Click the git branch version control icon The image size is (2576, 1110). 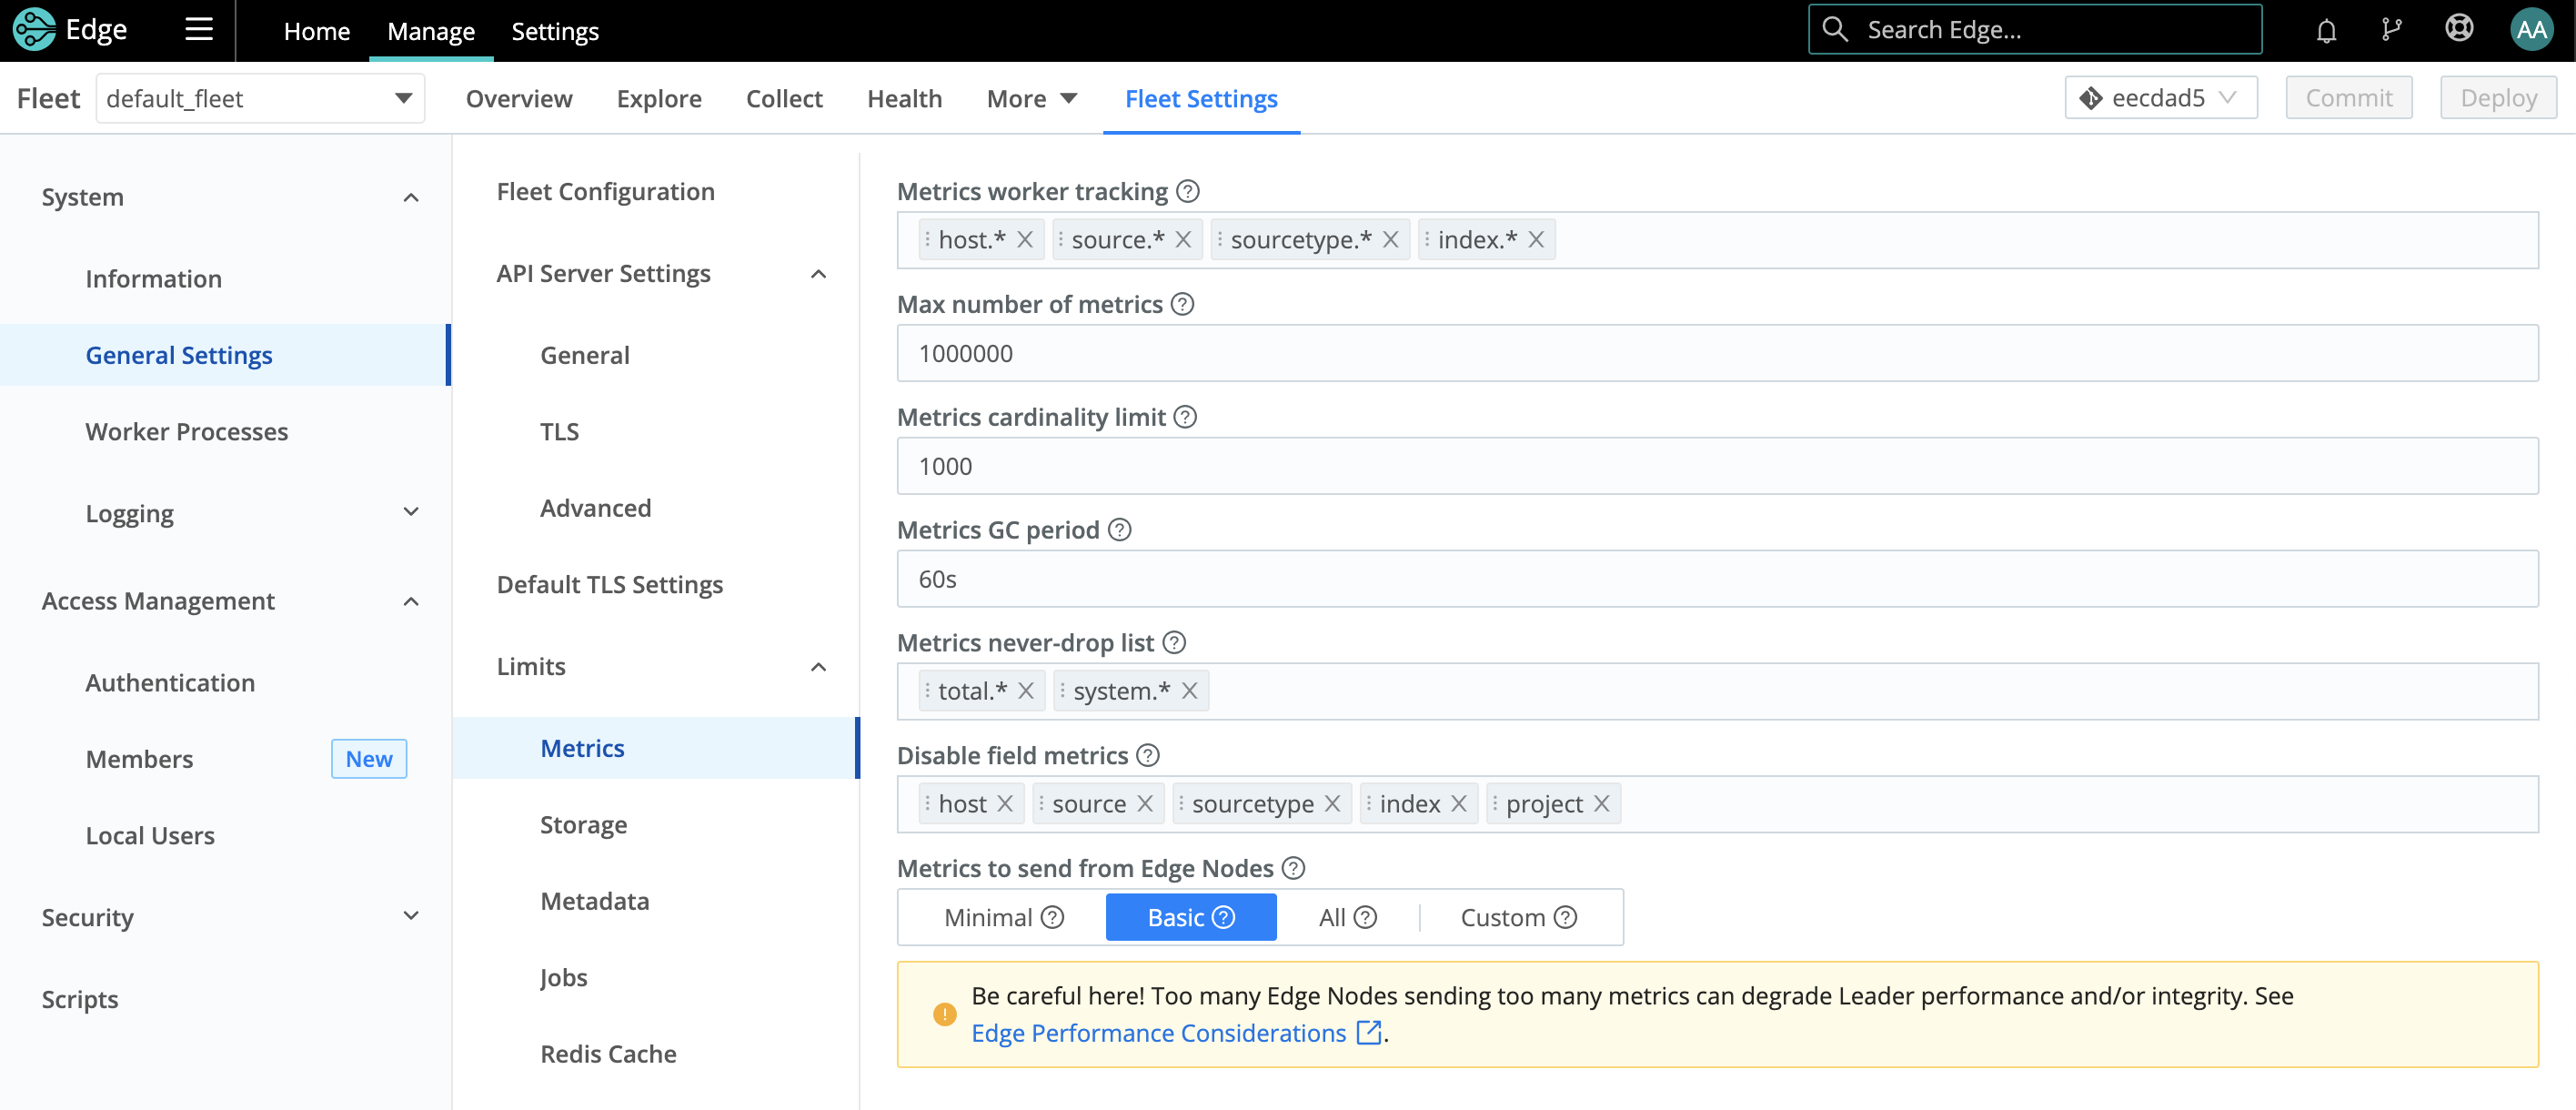pos(2392,29)
